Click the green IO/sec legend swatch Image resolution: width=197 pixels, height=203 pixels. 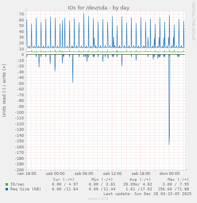click(7, 184)
